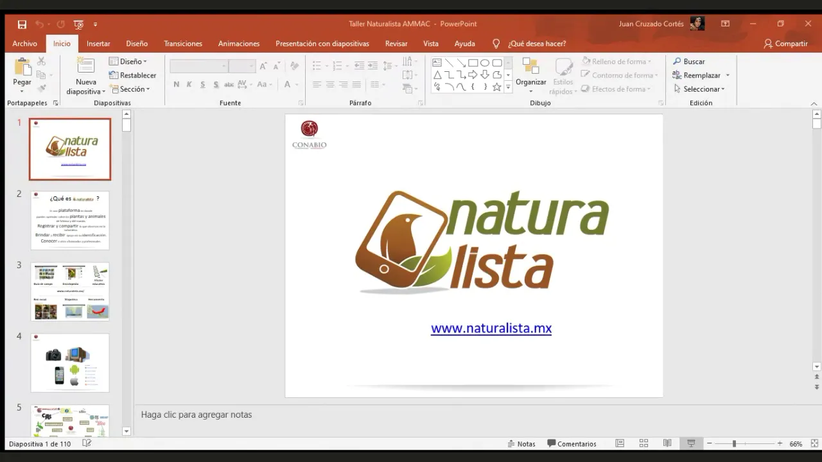Click the www.naturalista.mx link on slide
The image size is (822, 462).
pyautogui.click(x=491, y=328)
